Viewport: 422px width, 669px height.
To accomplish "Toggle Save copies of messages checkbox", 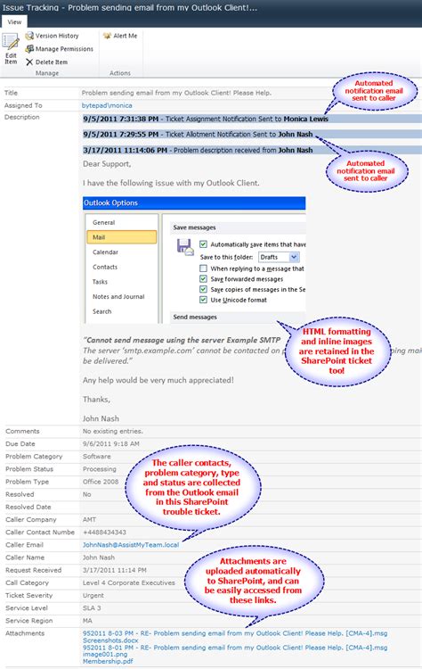I will tap(204, 289).
